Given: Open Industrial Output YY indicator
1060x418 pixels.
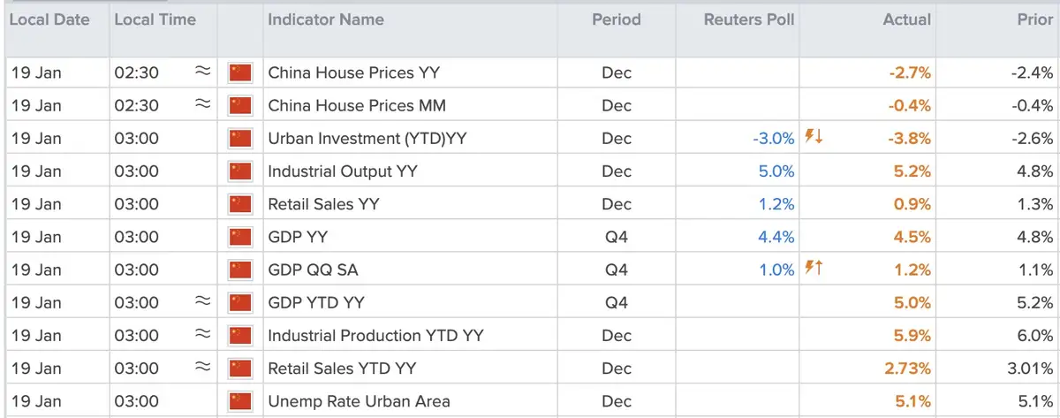Looking at the screenshot, I should click(343, 171).
